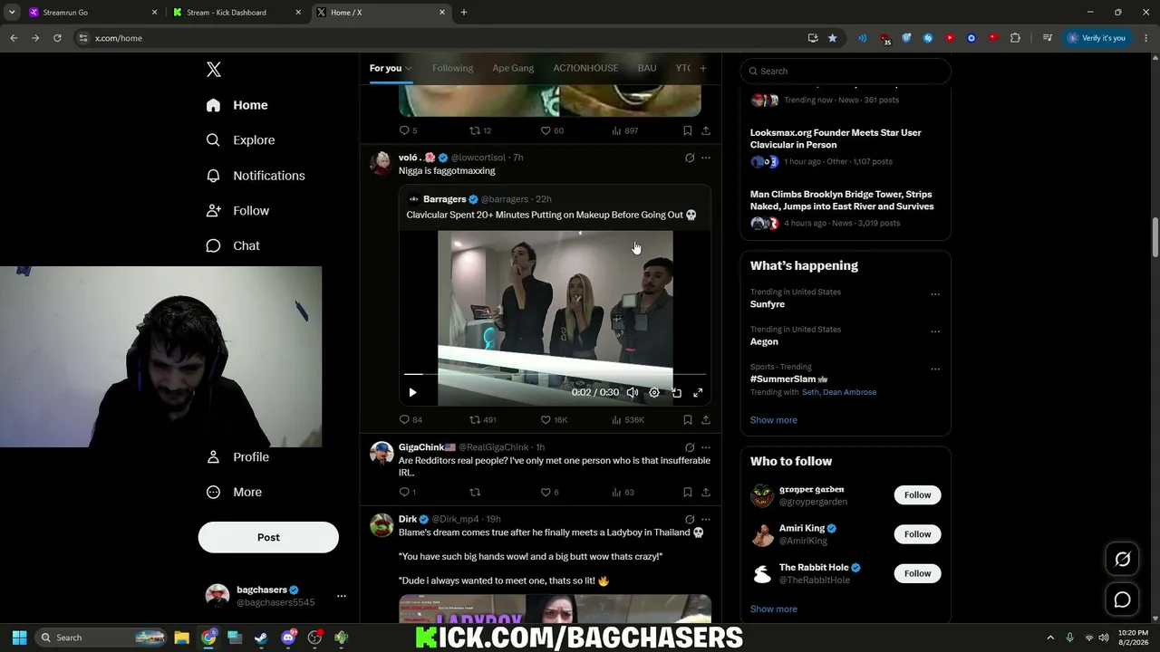Open more options for the Aegon trend
This screenshot has width=1160, height=652.
coord(935,331)
